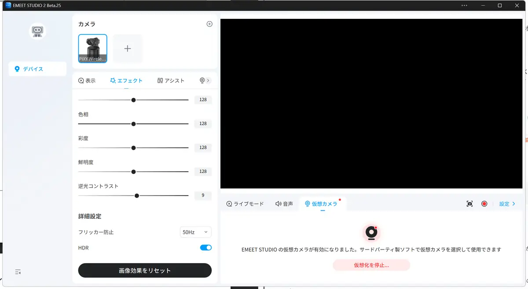Click the empty add-camera plus tile
This screenshot has height=289, width=528.
pos(128,48)
